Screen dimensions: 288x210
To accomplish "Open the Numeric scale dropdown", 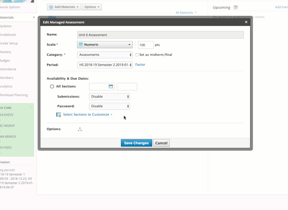I will click(x=105, y=45).
